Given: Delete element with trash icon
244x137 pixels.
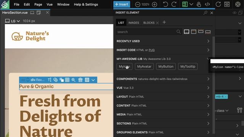Looking at the screenshot, I should tap(80, 80).
